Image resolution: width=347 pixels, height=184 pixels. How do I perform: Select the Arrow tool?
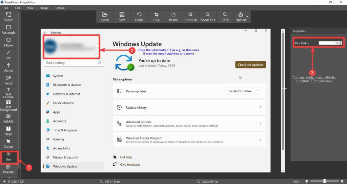(x=8, y=68)
